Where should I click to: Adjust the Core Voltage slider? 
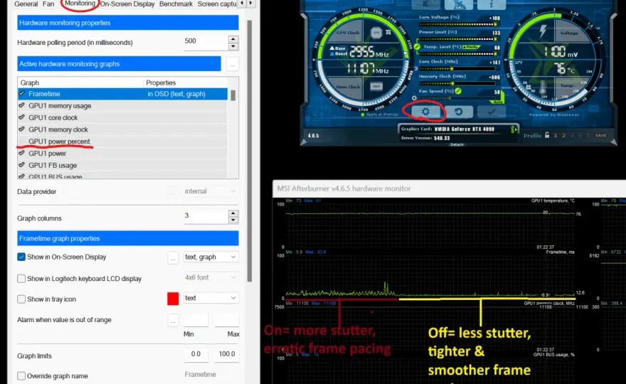click(457, 24)
